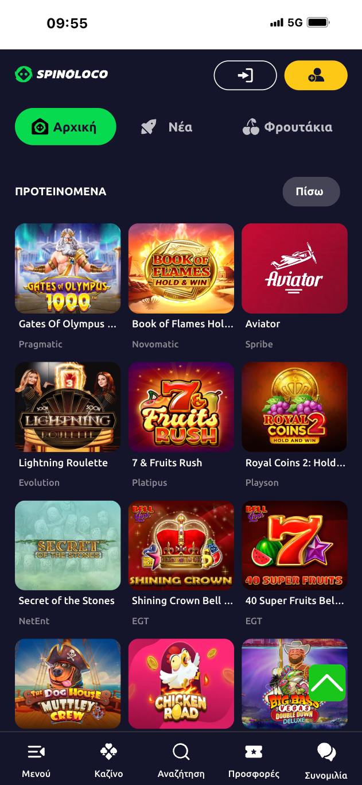
Task: Tap the Αναζήτηση magnifier icon
Action: tap(181, 751)
